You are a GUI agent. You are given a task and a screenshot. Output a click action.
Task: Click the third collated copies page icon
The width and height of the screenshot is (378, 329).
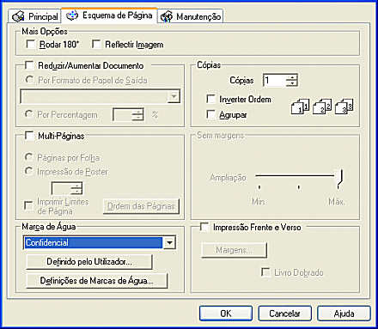coord(344,107)
